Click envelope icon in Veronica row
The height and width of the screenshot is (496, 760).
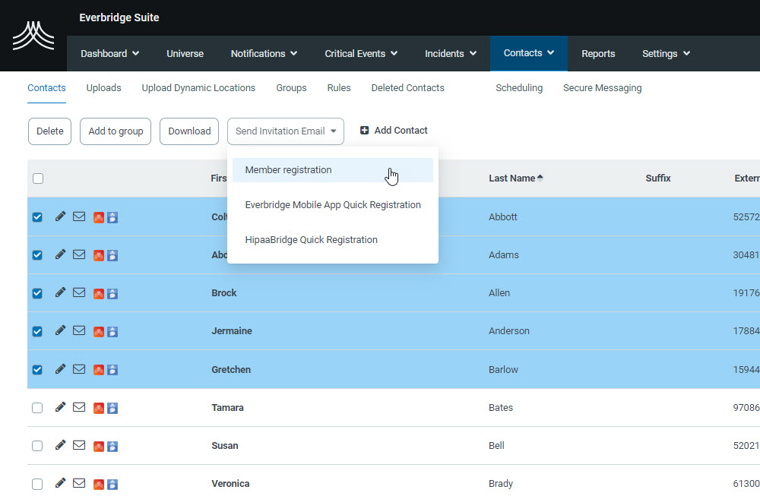[x=79, y=483]
